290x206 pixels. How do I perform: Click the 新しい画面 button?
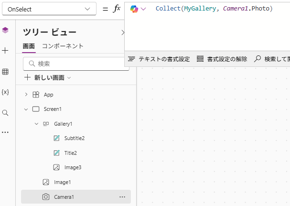point(48,77)
